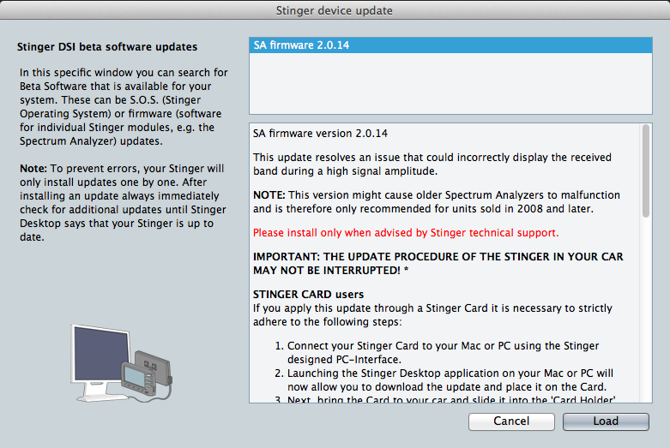Viewport: 670px width, 448px height.
Task: Click the 'NOTE: This version might cause' paragraph
Action: (437, 202)
